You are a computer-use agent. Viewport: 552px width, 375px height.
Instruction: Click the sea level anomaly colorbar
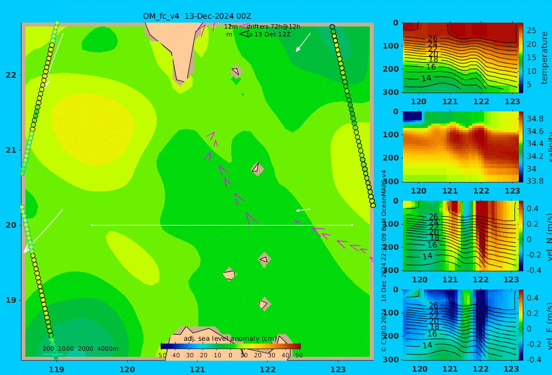[231, 346]
